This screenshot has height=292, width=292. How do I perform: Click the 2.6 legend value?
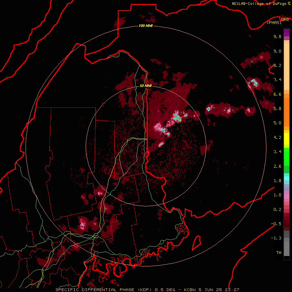click(277, 166)
